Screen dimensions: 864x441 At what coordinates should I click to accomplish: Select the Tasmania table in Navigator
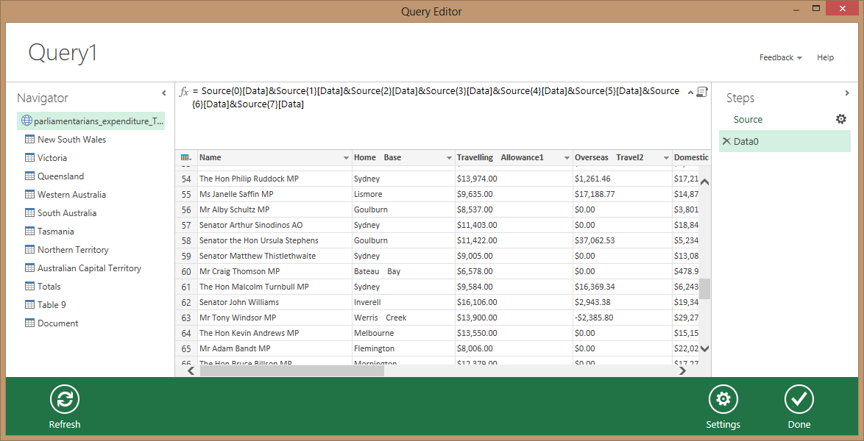point(55,232)
